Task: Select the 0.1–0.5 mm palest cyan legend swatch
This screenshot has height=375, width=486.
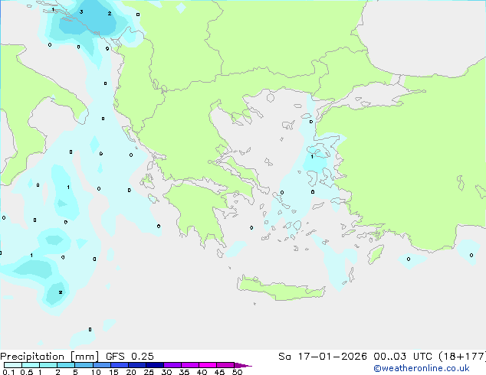Action: click(x=13, y=365)
